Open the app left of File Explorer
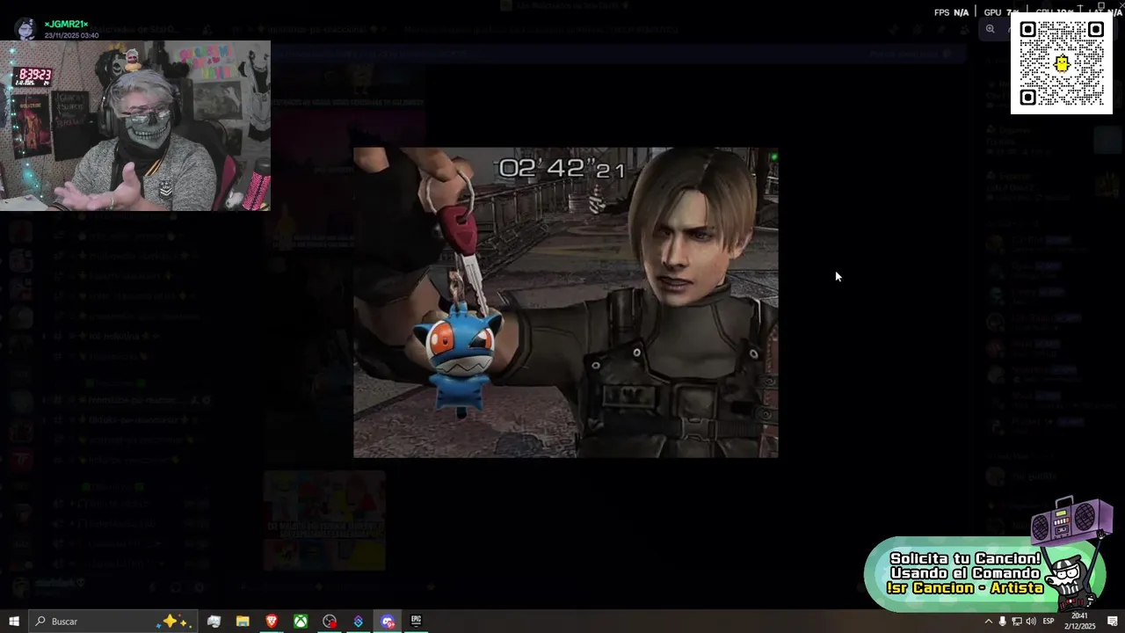Screen dimensions: 1125x633 (214, 622)
